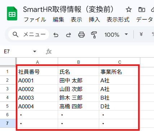Viewport: 154px width, 131px height.
Task: Select row 5 header
Action: 8,106
